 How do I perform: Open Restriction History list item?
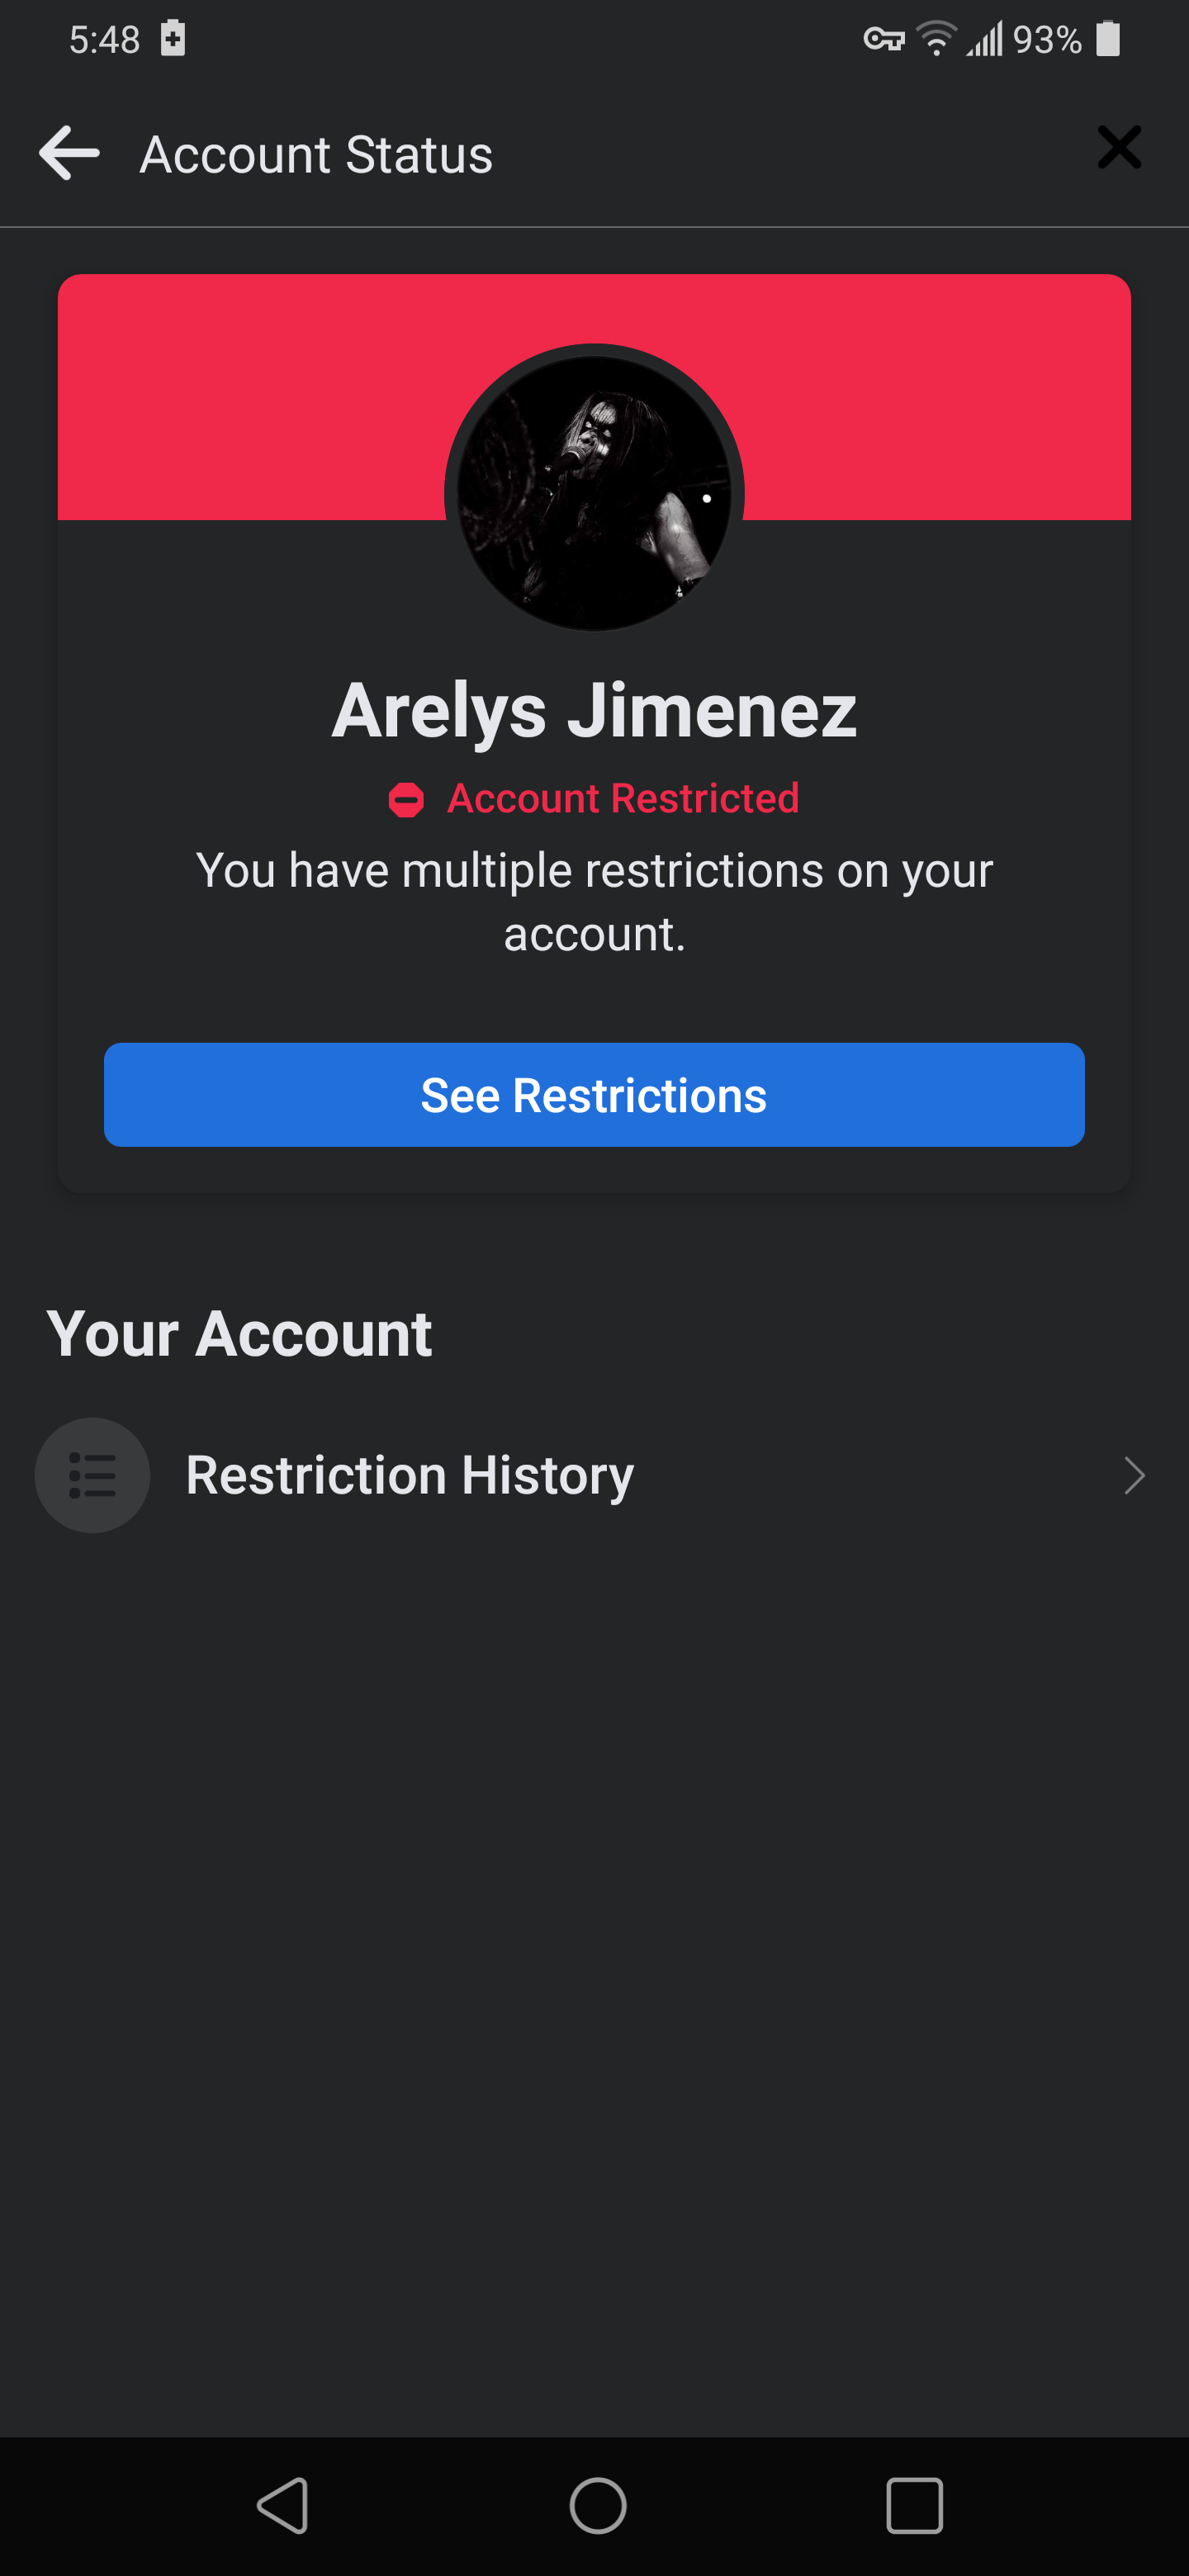click(410, 1475)
